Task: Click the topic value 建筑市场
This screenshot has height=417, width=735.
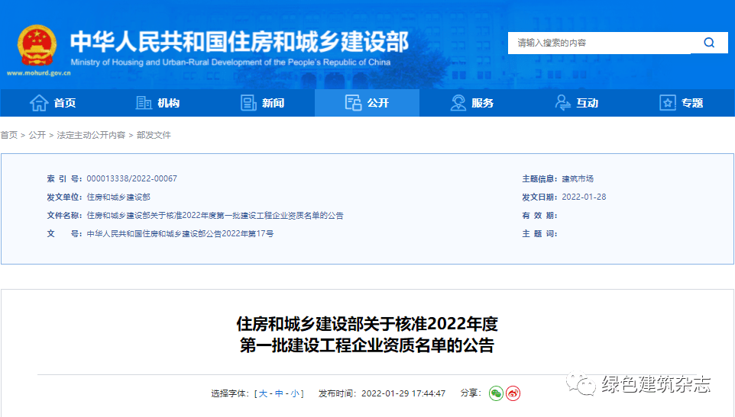Action: tap(578, 178)
